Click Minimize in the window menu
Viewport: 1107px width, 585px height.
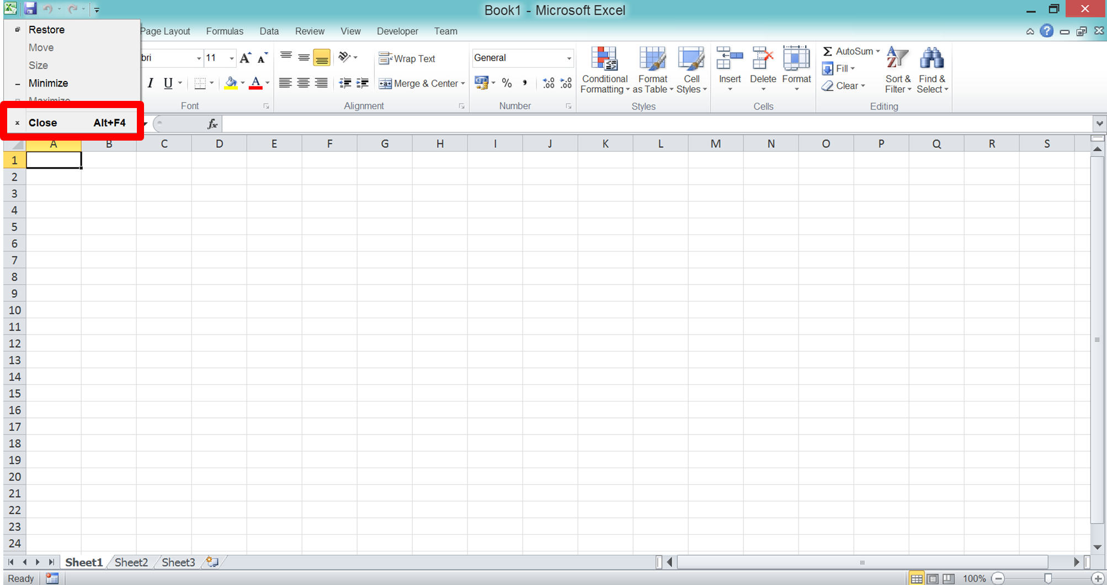[x=72, y=83]
